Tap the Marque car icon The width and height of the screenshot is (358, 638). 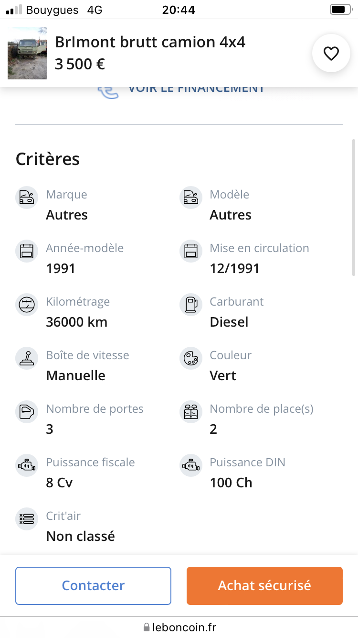[x=27, y=198]
